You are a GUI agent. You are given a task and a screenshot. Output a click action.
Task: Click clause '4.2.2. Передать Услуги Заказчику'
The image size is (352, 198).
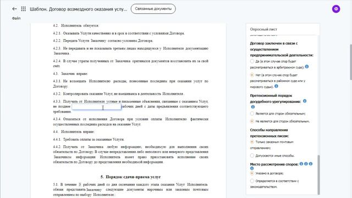tap(103, 41)
